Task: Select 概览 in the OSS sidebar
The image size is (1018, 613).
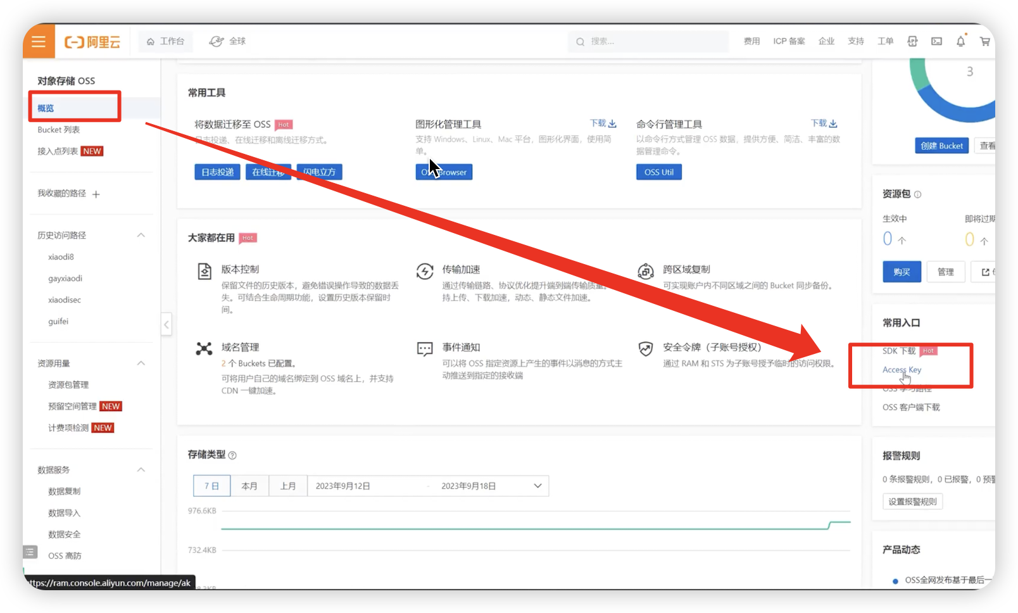Action: 46,108
